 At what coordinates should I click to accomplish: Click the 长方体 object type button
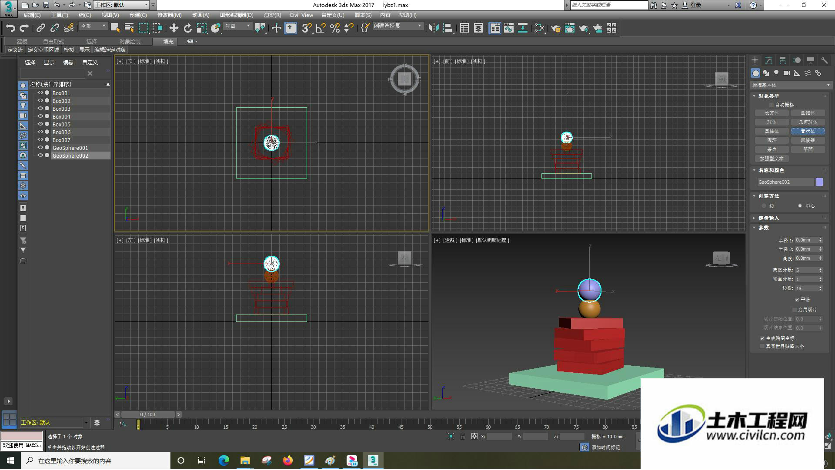click(772, 113)
